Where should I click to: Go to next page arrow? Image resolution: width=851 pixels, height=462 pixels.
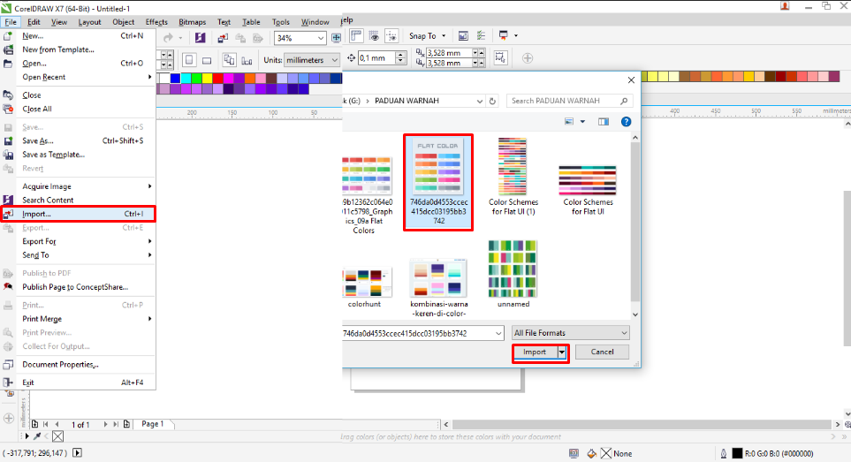(x=106, y=425)
